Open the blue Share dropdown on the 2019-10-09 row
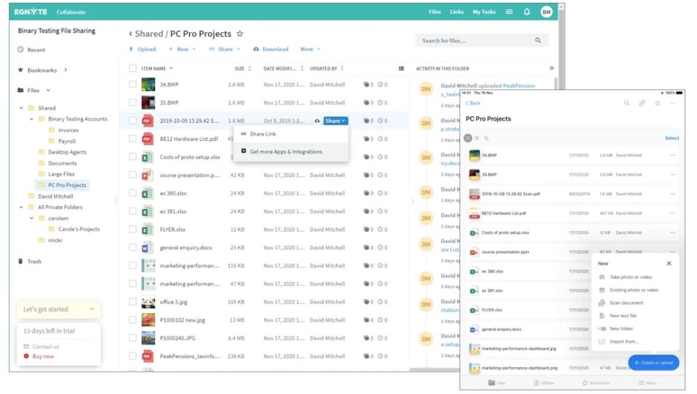697x394 pixels. pos(336,121)
